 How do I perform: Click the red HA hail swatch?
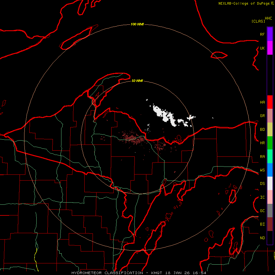[x=270, y=102]
